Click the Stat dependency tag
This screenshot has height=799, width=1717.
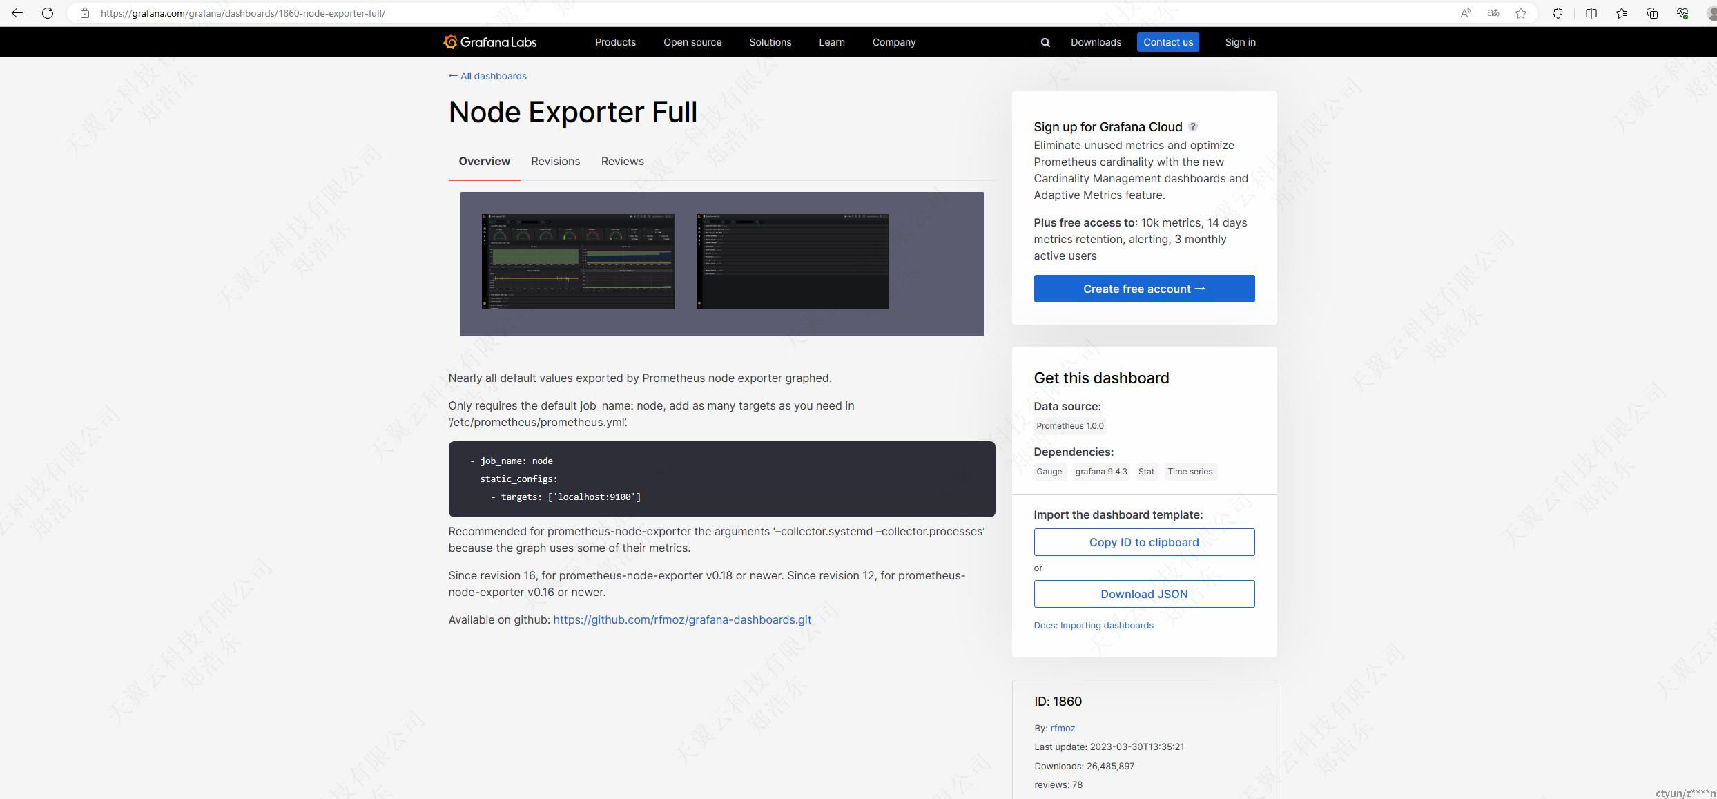1146,472
